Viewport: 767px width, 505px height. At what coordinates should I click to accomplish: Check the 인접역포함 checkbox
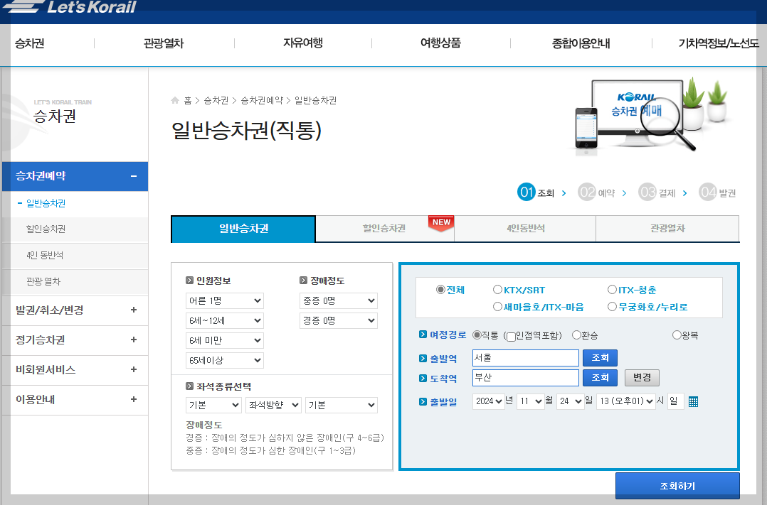[511, 337]
